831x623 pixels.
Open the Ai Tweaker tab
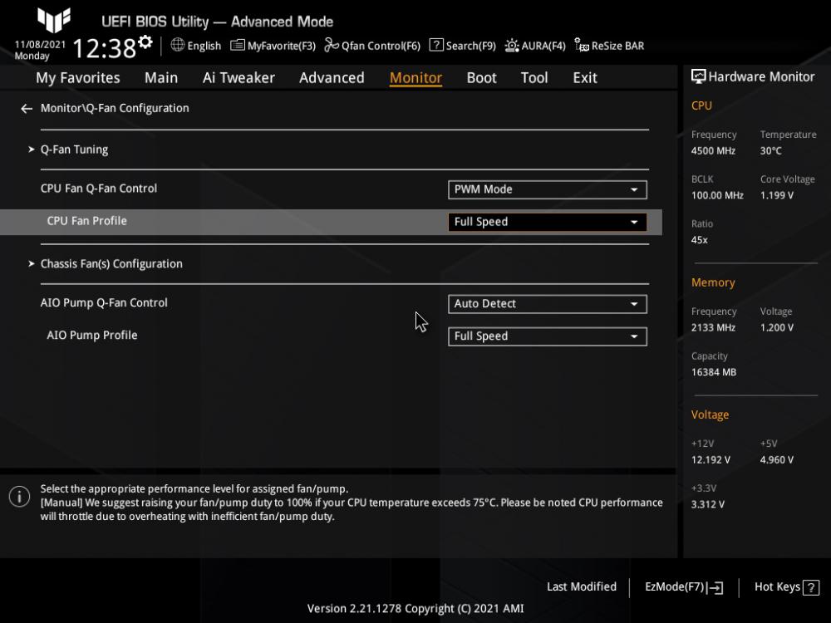[238, 78]
